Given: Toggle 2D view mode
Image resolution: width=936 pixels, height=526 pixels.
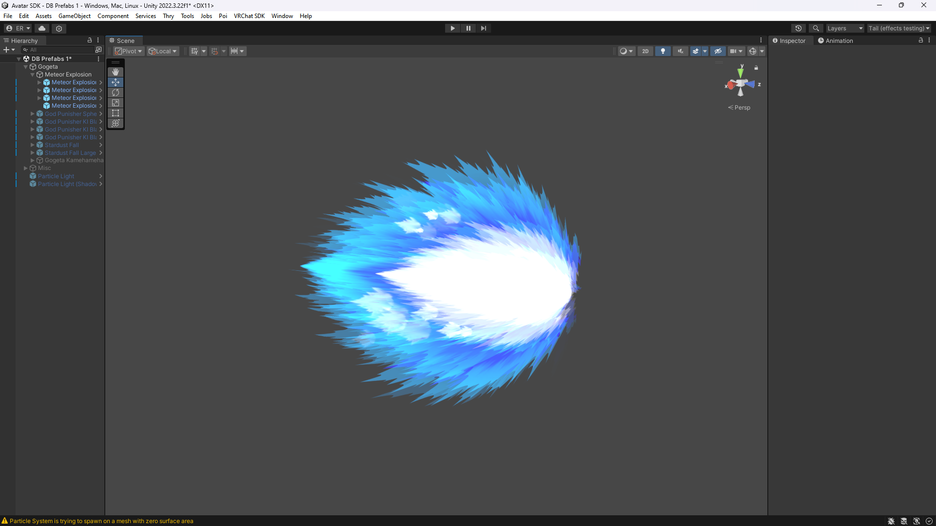Looking at the screenshot, I should (645, 51).
